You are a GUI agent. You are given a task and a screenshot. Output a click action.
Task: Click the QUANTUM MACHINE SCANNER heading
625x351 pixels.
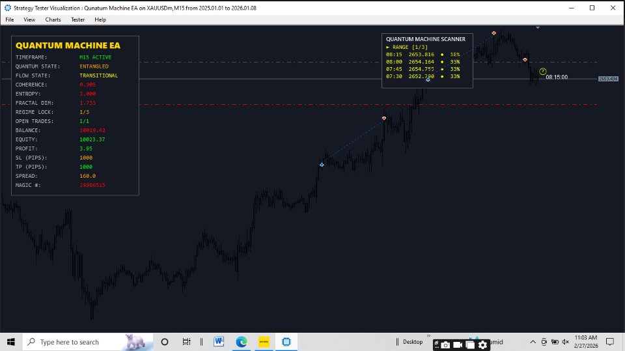[425, 39]
